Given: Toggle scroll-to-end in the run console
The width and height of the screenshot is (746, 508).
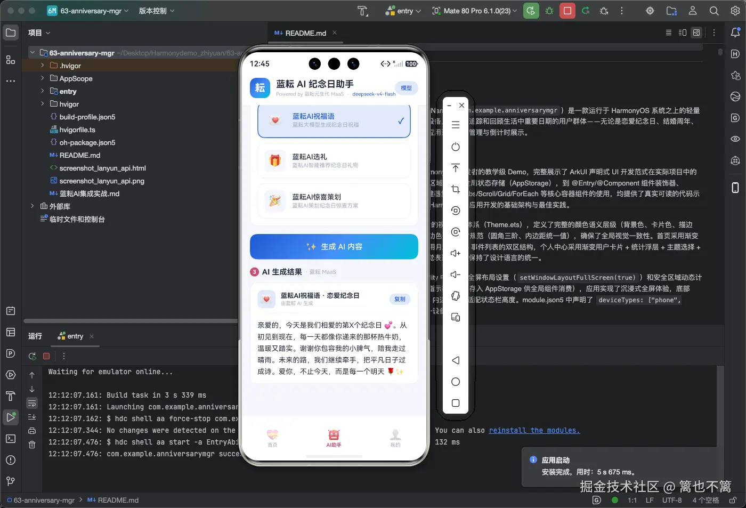Looking at the screenshot, I should [32, 417].
